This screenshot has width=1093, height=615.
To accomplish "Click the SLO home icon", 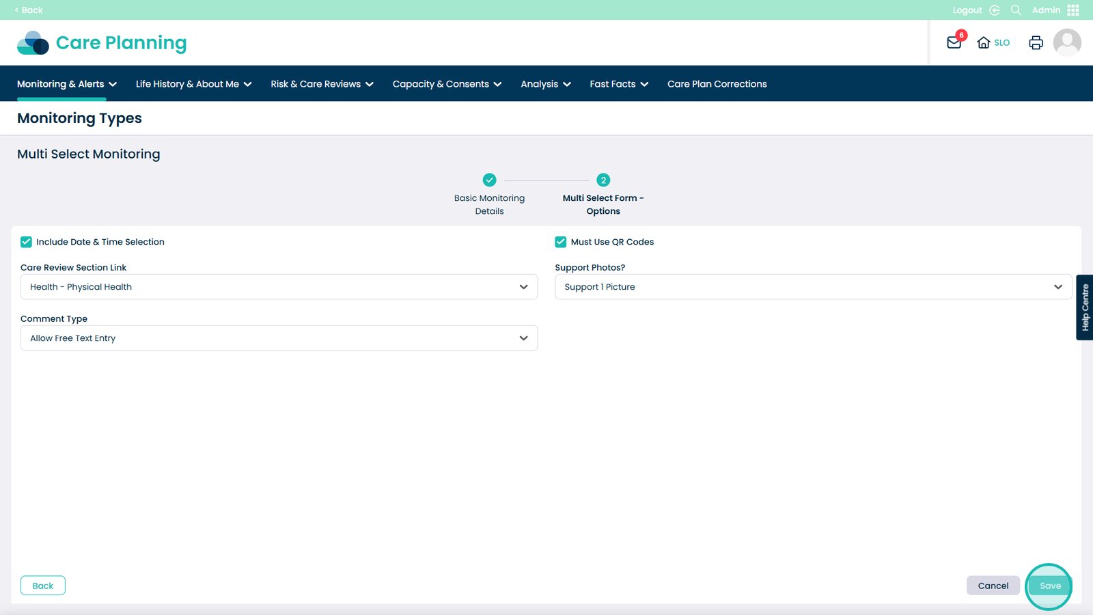I will (x=984, y=43).
